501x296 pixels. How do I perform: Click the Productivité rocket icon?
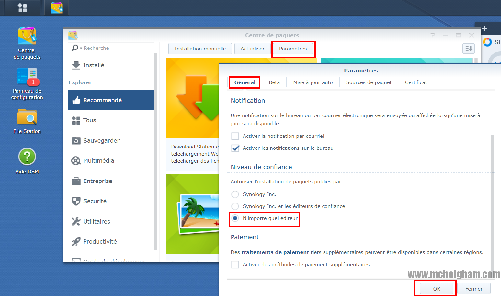(76, 242)
